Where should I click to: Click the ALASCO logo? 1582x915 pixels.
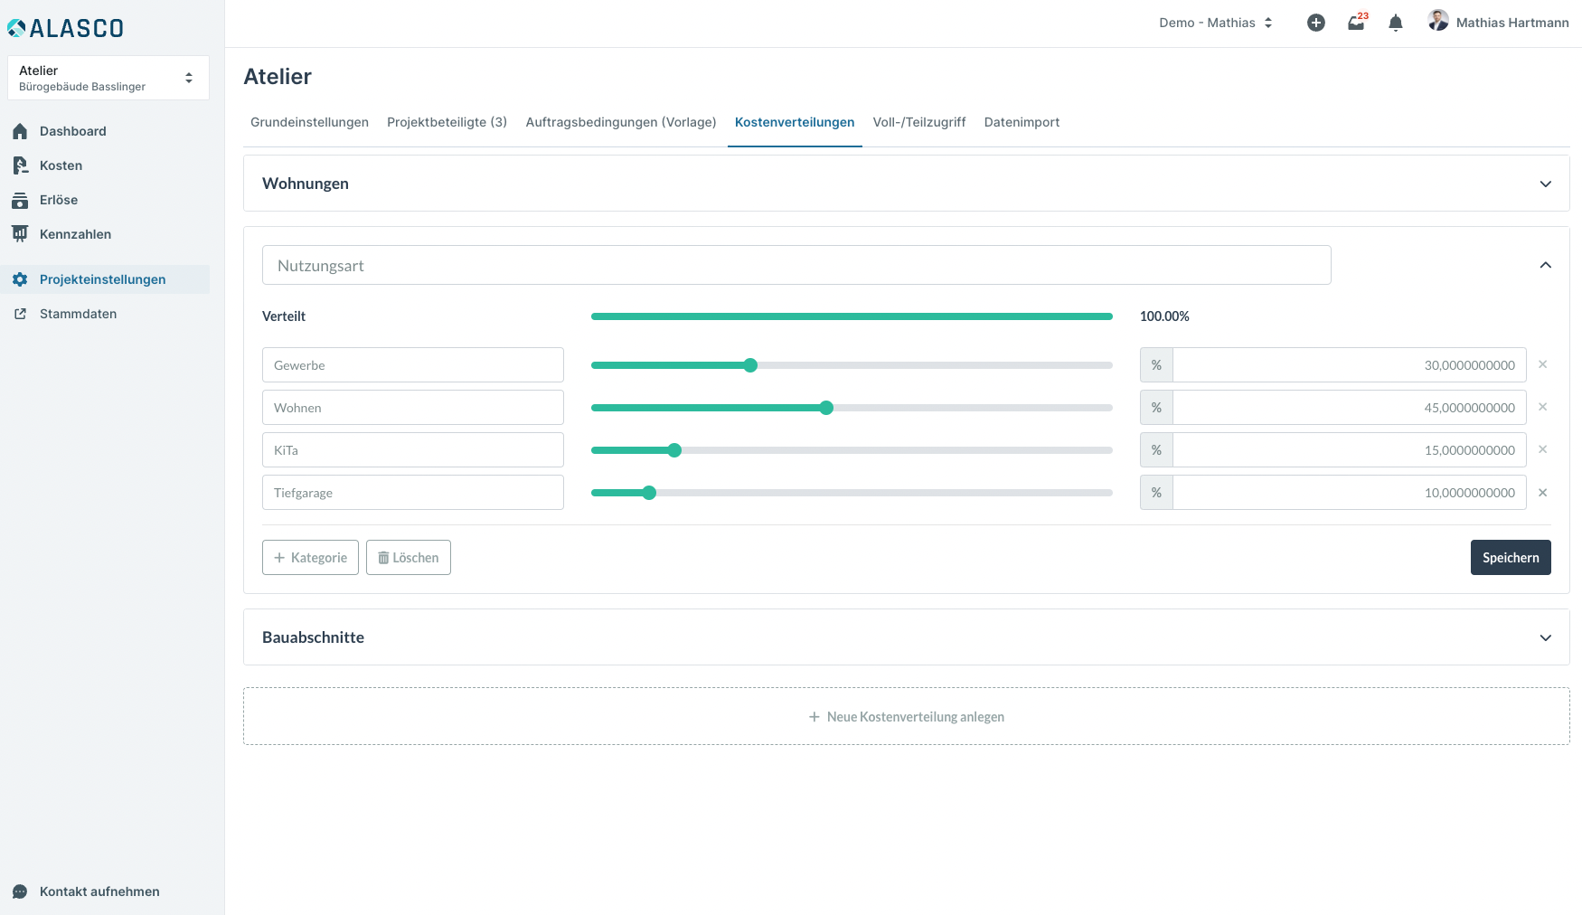66,28
